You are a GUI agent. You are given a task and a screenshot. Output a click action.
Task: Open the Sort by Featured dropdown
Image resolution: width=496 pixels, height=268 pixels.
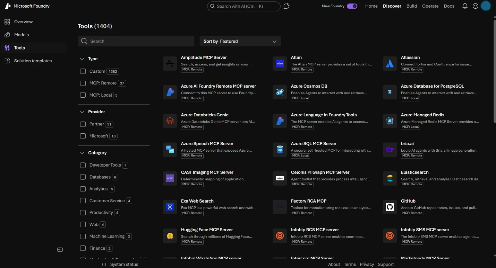tap(240, 41)
